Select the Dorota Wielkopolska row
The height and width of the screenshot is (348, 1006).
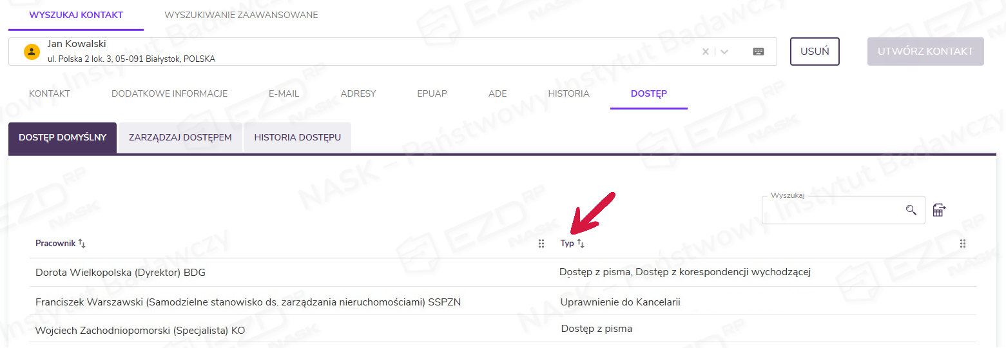coord(121,273)
